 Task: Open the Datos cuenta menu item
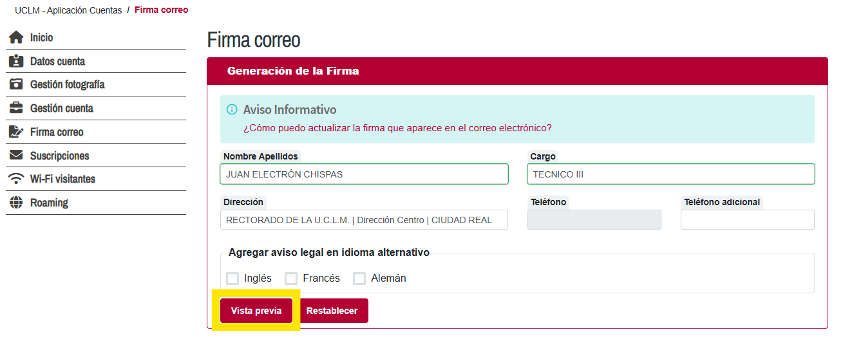(x=57, y=62)
